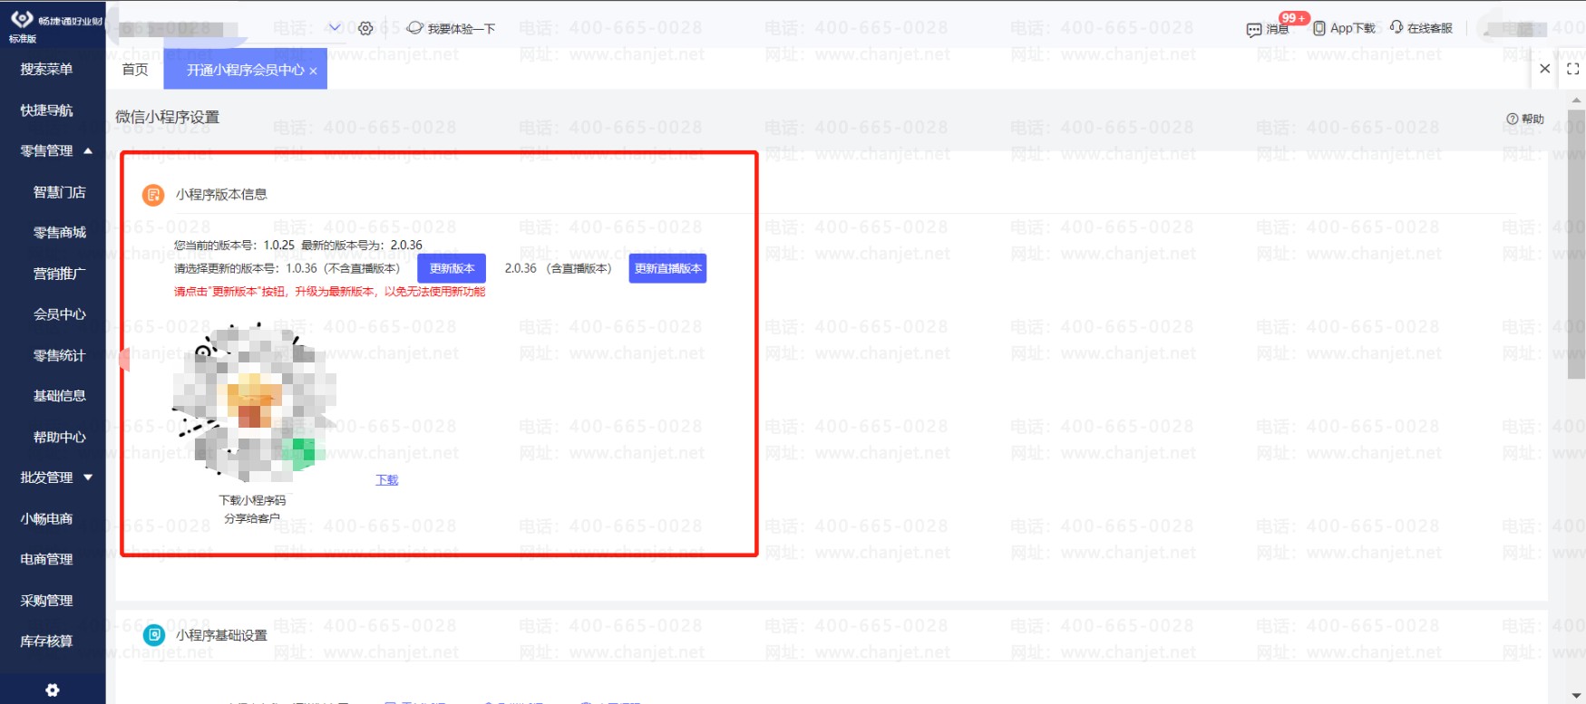1586x704 pixels.
Task: Click the 小程序基础设置 heading
Action: pos(221,635)
